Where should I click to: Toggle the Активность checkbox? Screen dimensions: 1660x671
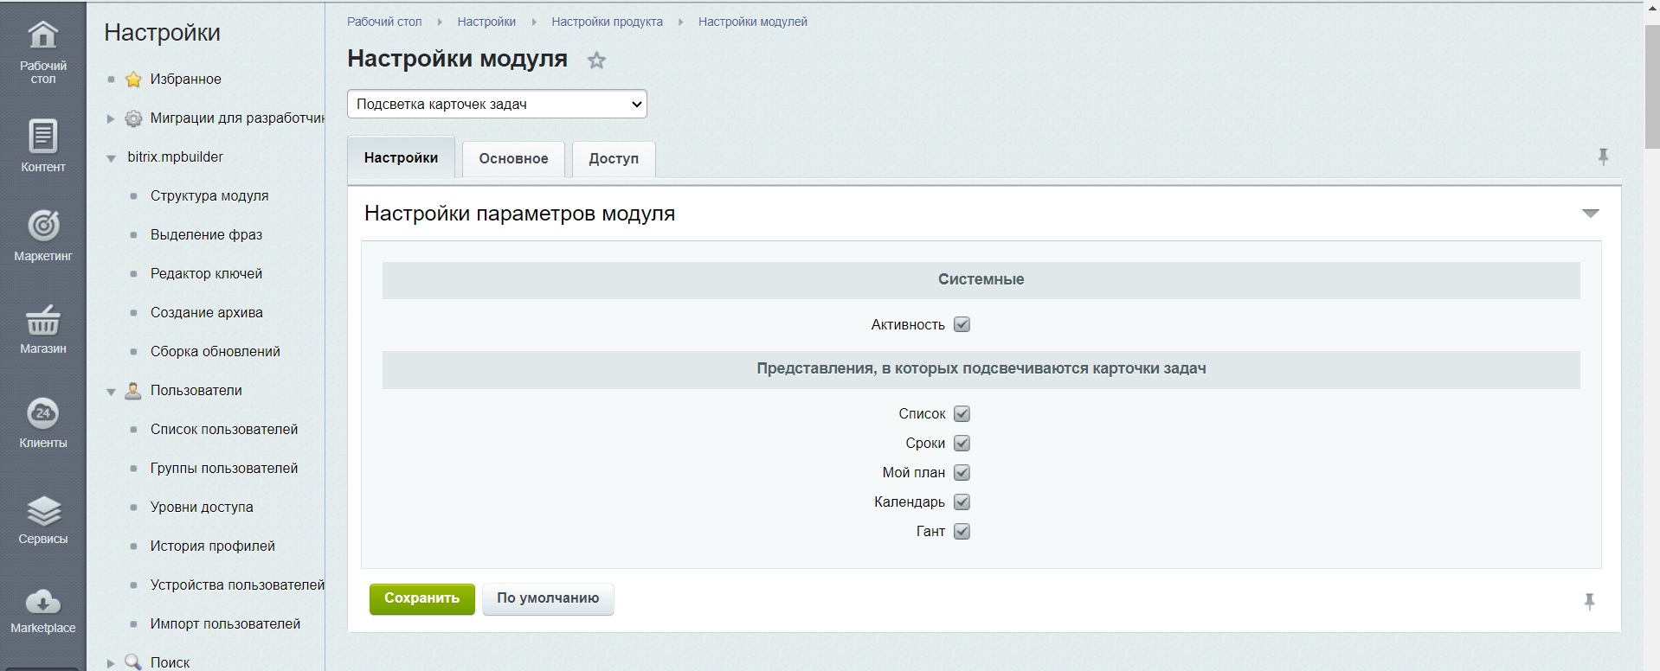pyautogui.click(x=962, y=325)
